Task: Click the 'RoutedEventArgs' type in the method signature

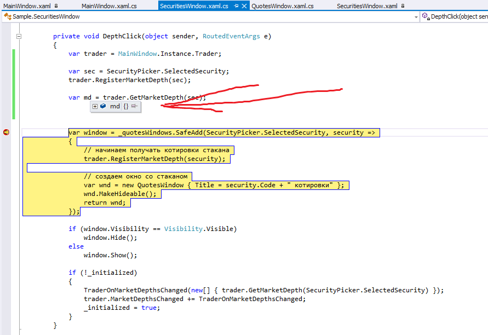Action: [x=231, y=36]
